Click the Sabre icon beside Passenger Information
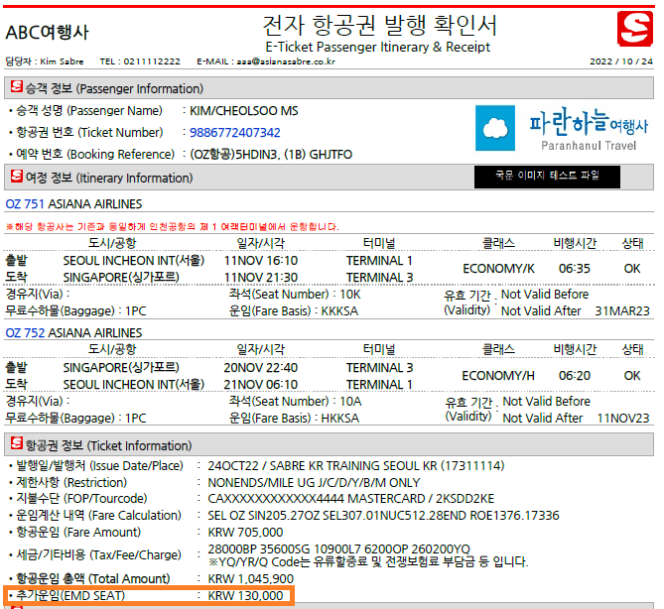 pos(17,86)
